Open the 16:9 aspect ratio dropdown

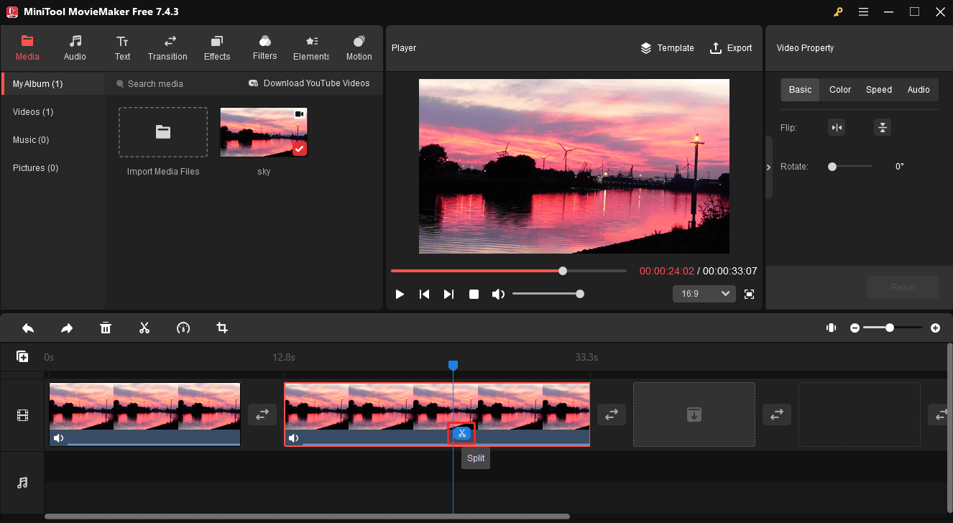pyautogui.click(x=704, y=294)
